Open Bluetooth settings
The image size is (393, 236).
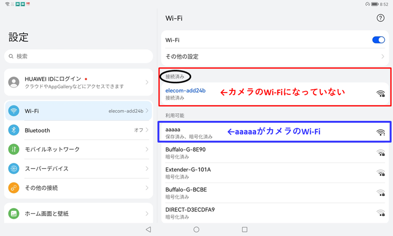tap(79, 130)
